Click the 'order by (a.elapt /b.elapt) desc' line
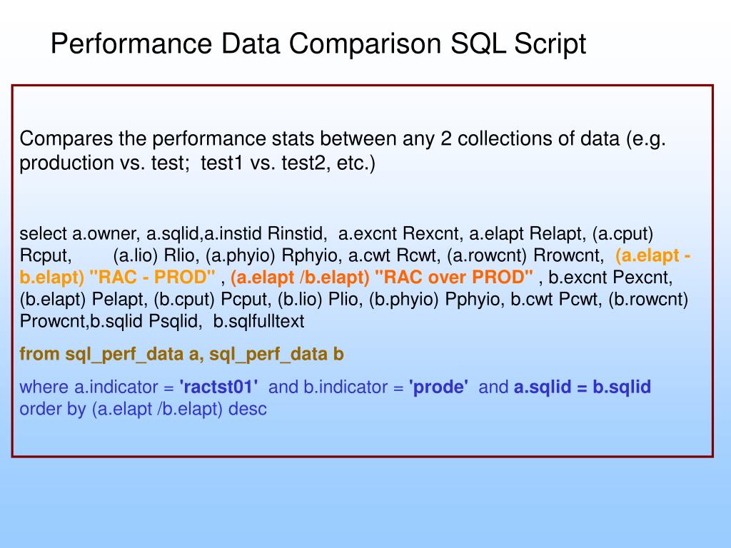731x548 pixels. pos(143,409)
